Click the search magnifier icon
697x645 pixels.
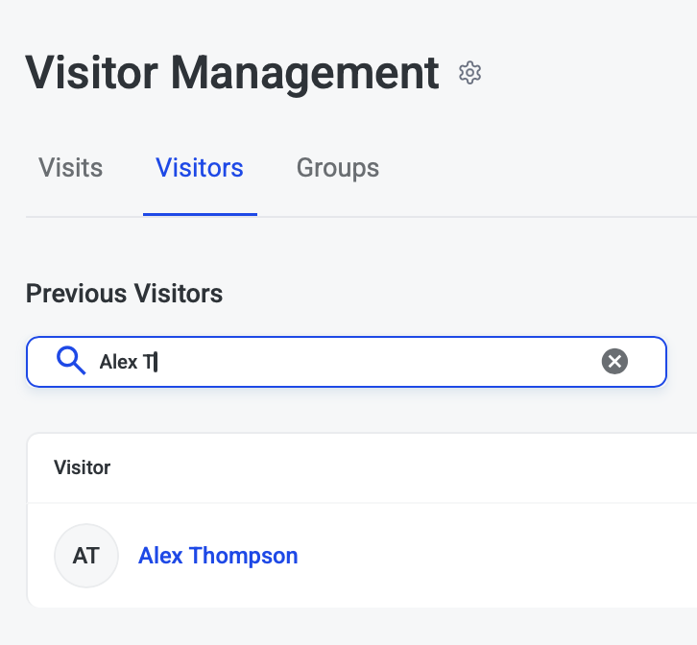point(71,361)
